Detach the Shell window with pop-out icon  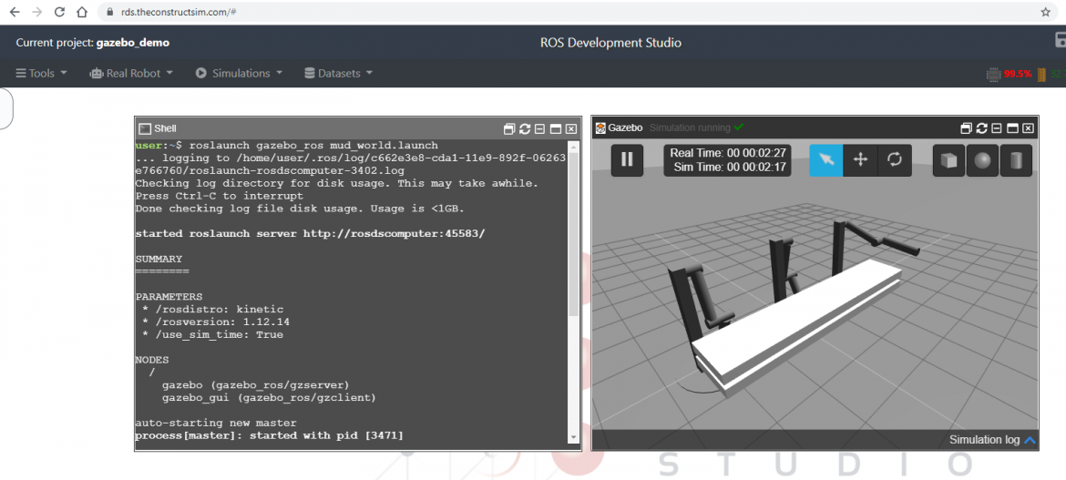[509, 128]
